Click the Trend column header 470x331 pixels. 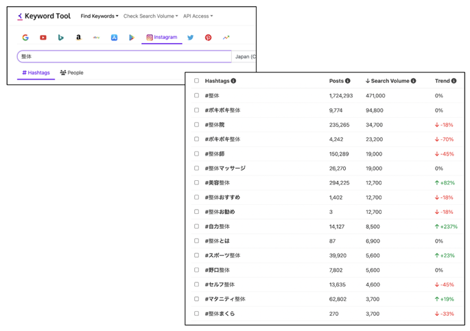pyautogui.click(x=443, y=81)
